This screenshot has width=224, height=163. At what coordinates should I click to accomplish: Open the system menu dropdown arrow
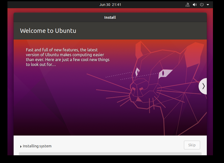click(x=208, y=5)
